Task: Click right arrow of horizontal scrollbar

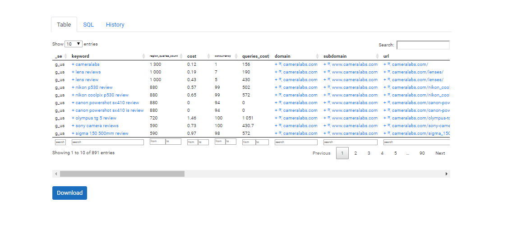Action: tap(447, 174)
